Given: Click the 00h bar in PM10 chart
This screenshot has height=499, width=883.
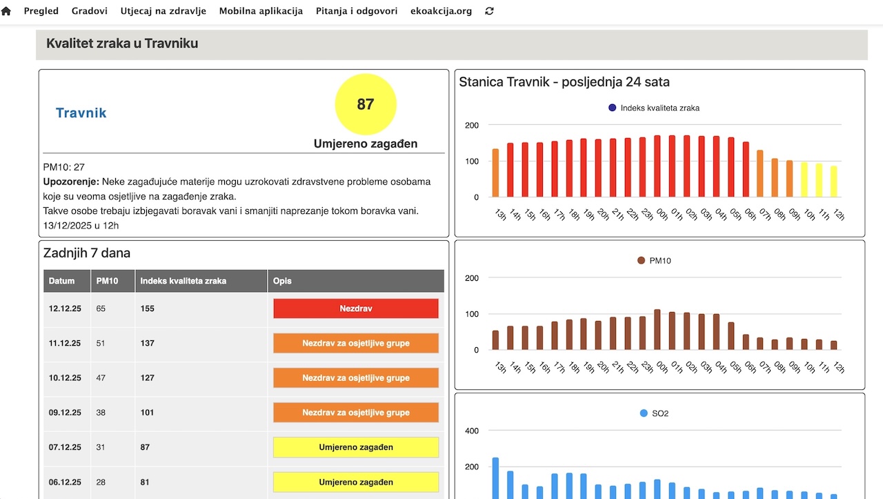Looking at the screenshot, I should [657, 330].
